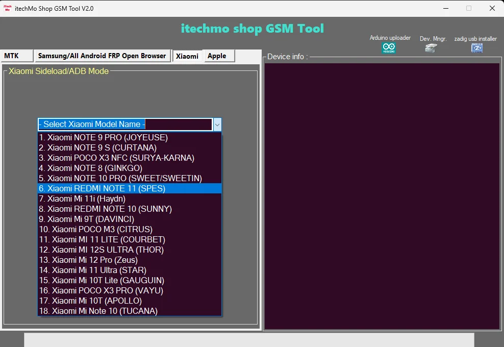Choose Xiaomi MI 12S ULTRA (THOR)

[x=130, y=250]
